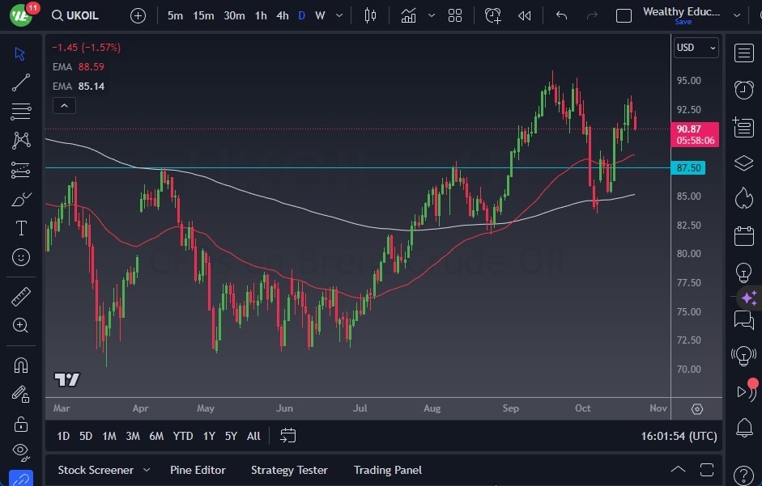This screenshot has height=486, width=762.
Task: Switch to the Pine Editor tab
Action: coord(198,470)
